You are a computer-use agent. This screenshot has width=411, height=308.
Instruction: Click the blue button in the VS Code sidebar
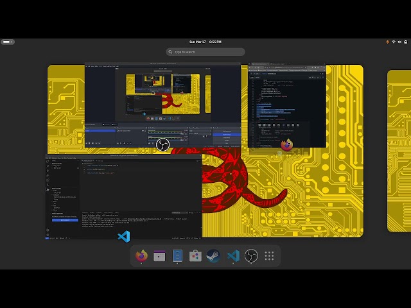[66, 220]
